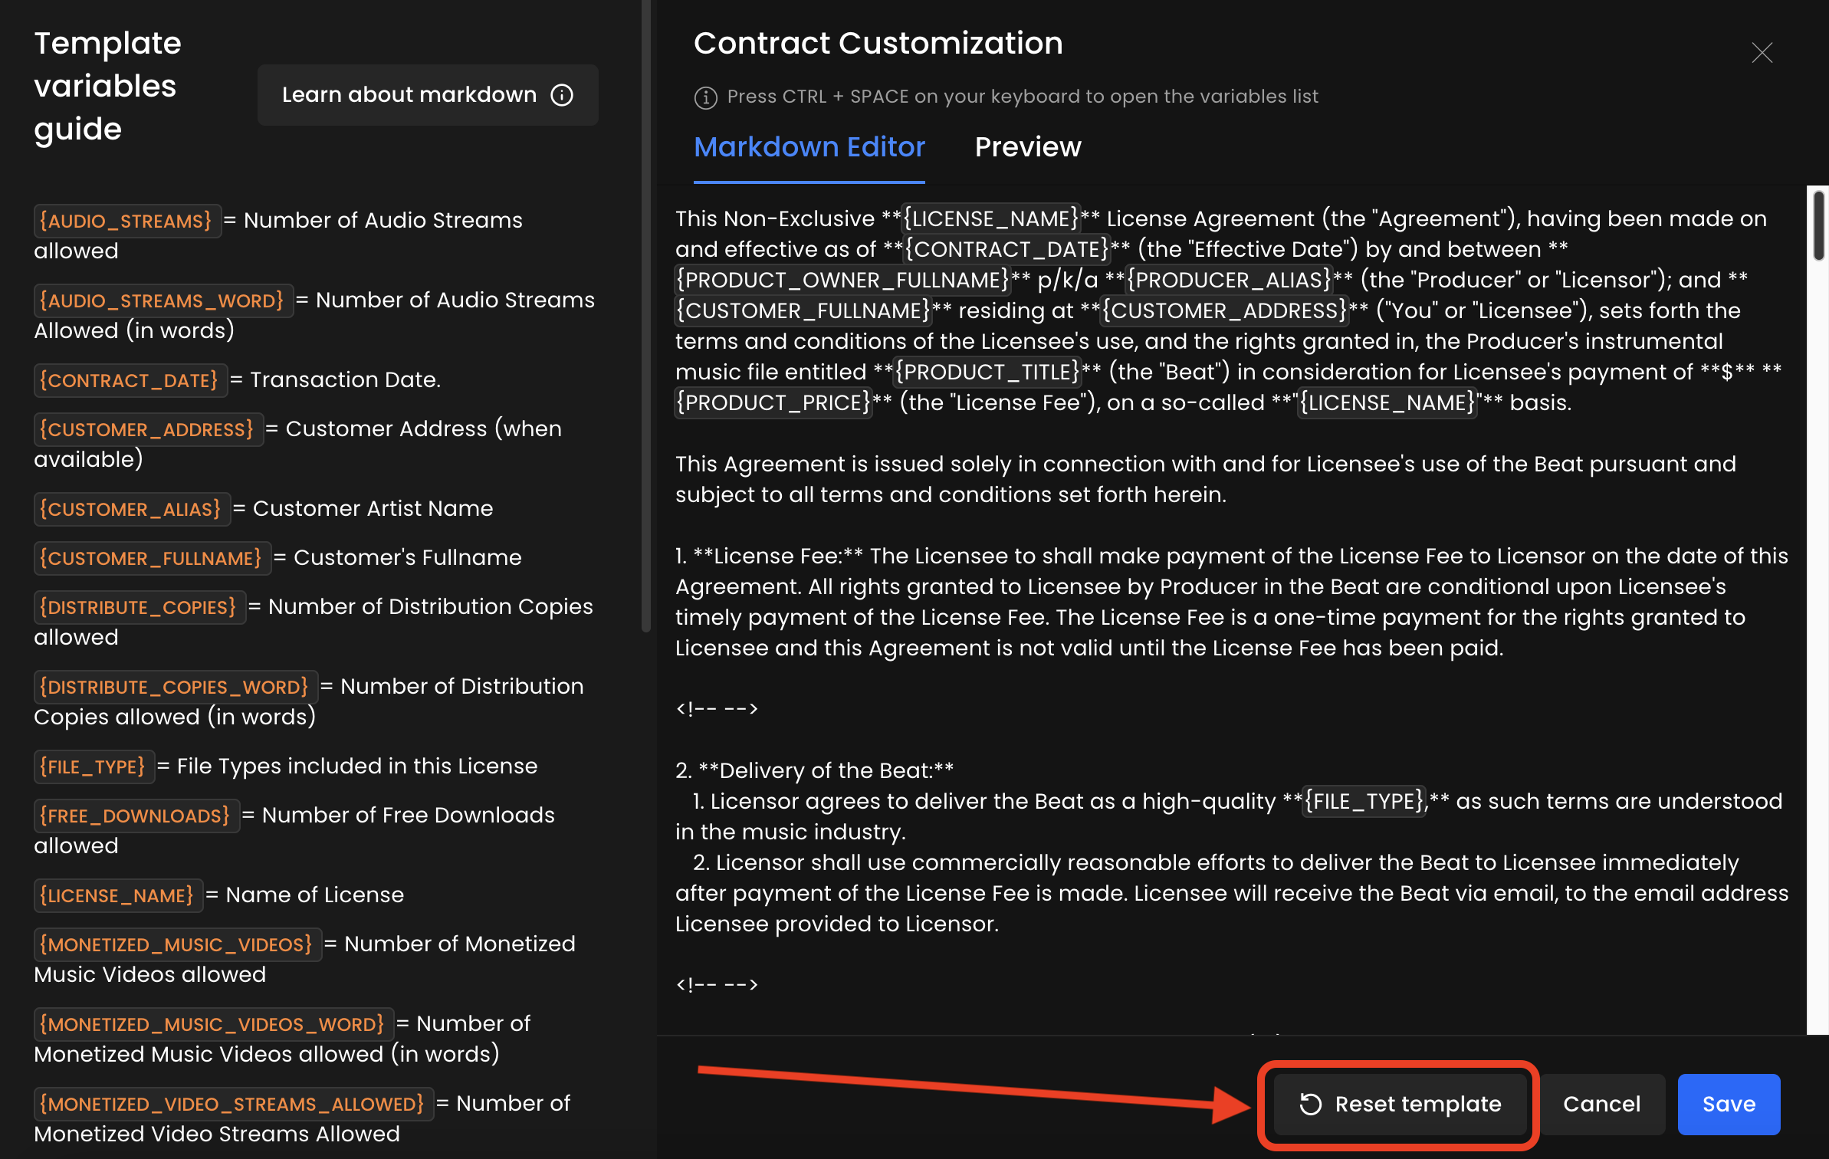This screenshot has width=1829, height=1159.
Task: Click the close X icon of Contract Customization
Action: pyautogui.click(x=1762, y=53)
